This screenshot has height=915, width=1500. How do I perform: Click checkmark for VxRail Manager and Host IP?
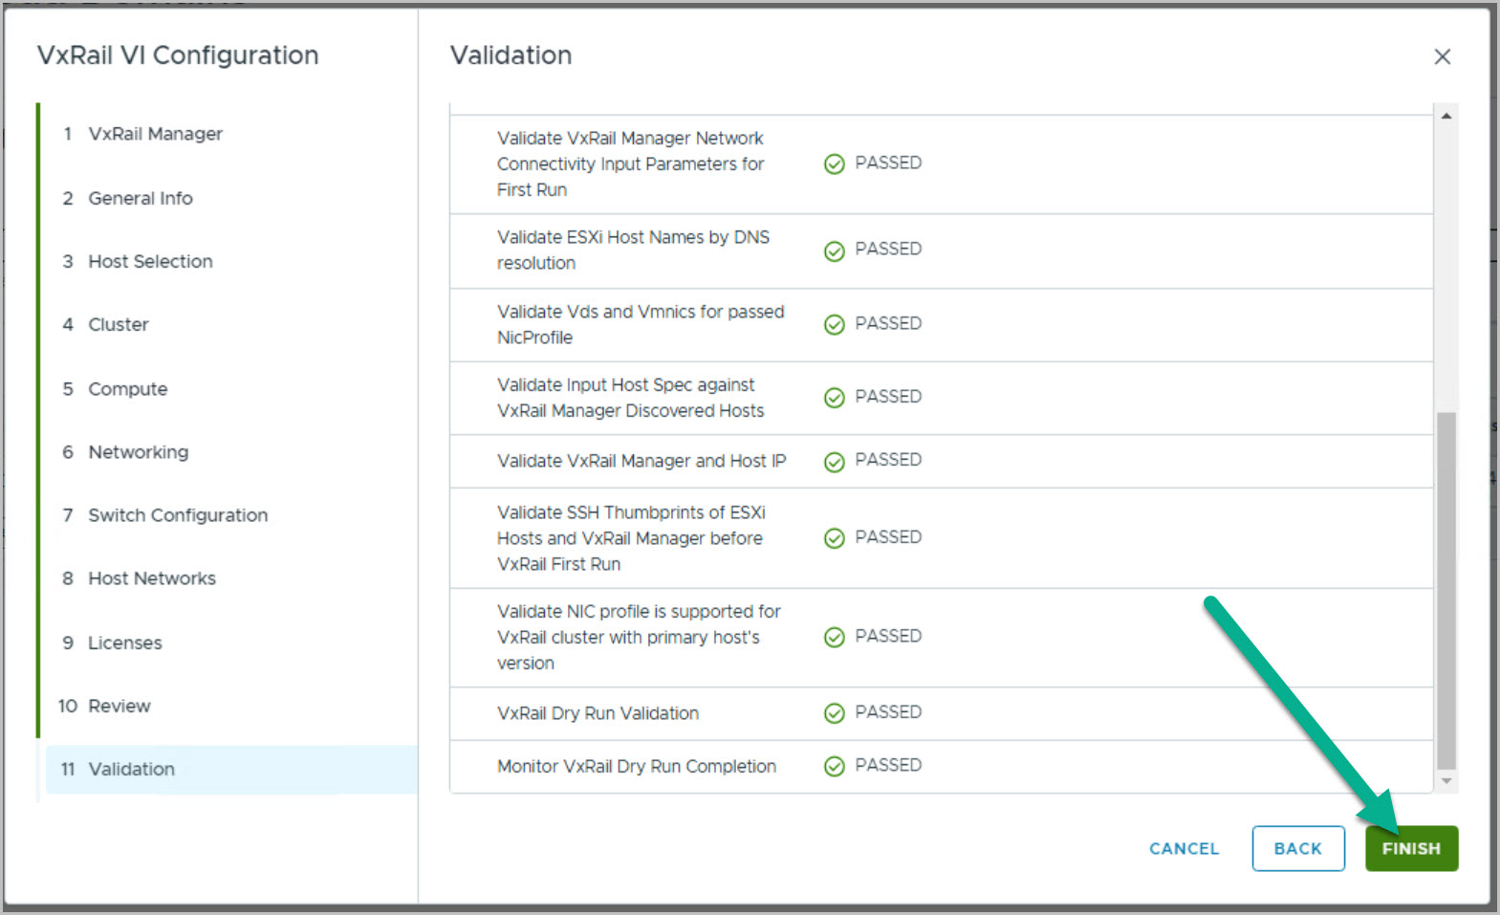[x=834, y=462]
